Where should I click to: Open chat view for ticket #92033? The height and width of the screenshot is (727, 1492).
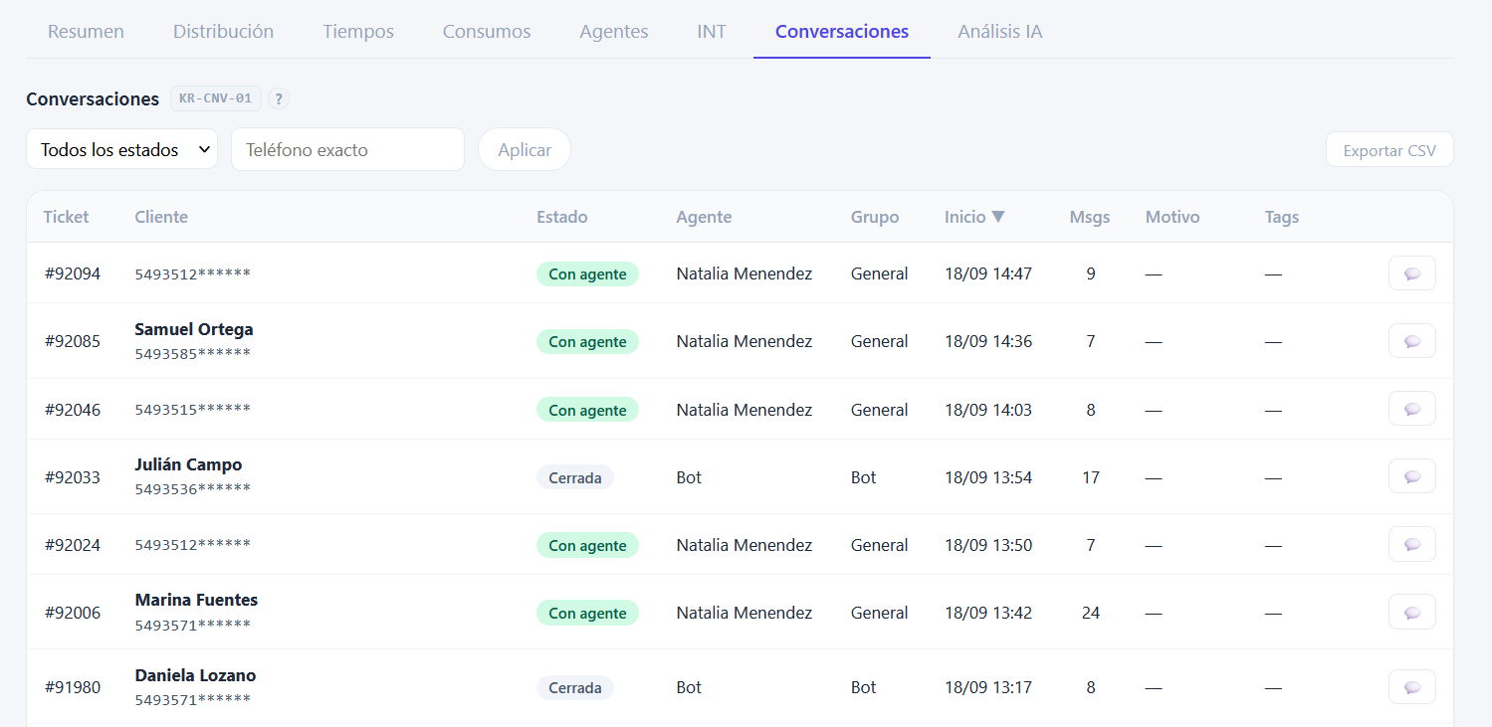(x=1411, y=476)
